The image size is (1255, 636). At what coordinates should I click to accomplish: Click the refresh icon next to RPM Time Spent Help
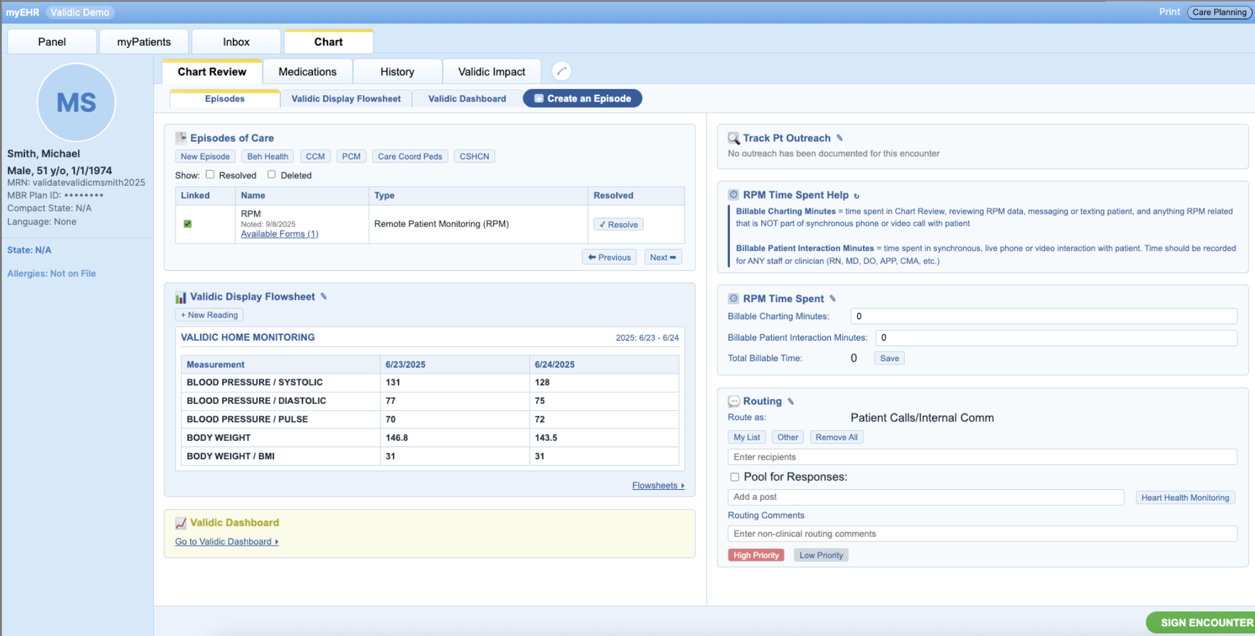point(857,196)
